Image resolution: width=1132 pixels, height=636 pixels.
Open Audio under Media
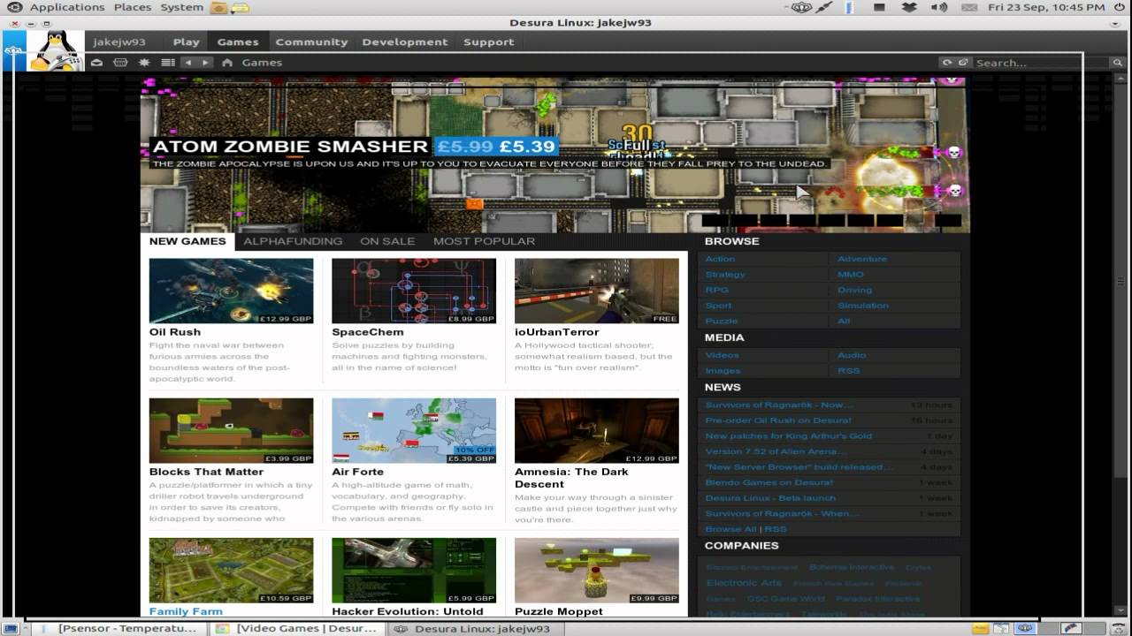pos(852,355)
